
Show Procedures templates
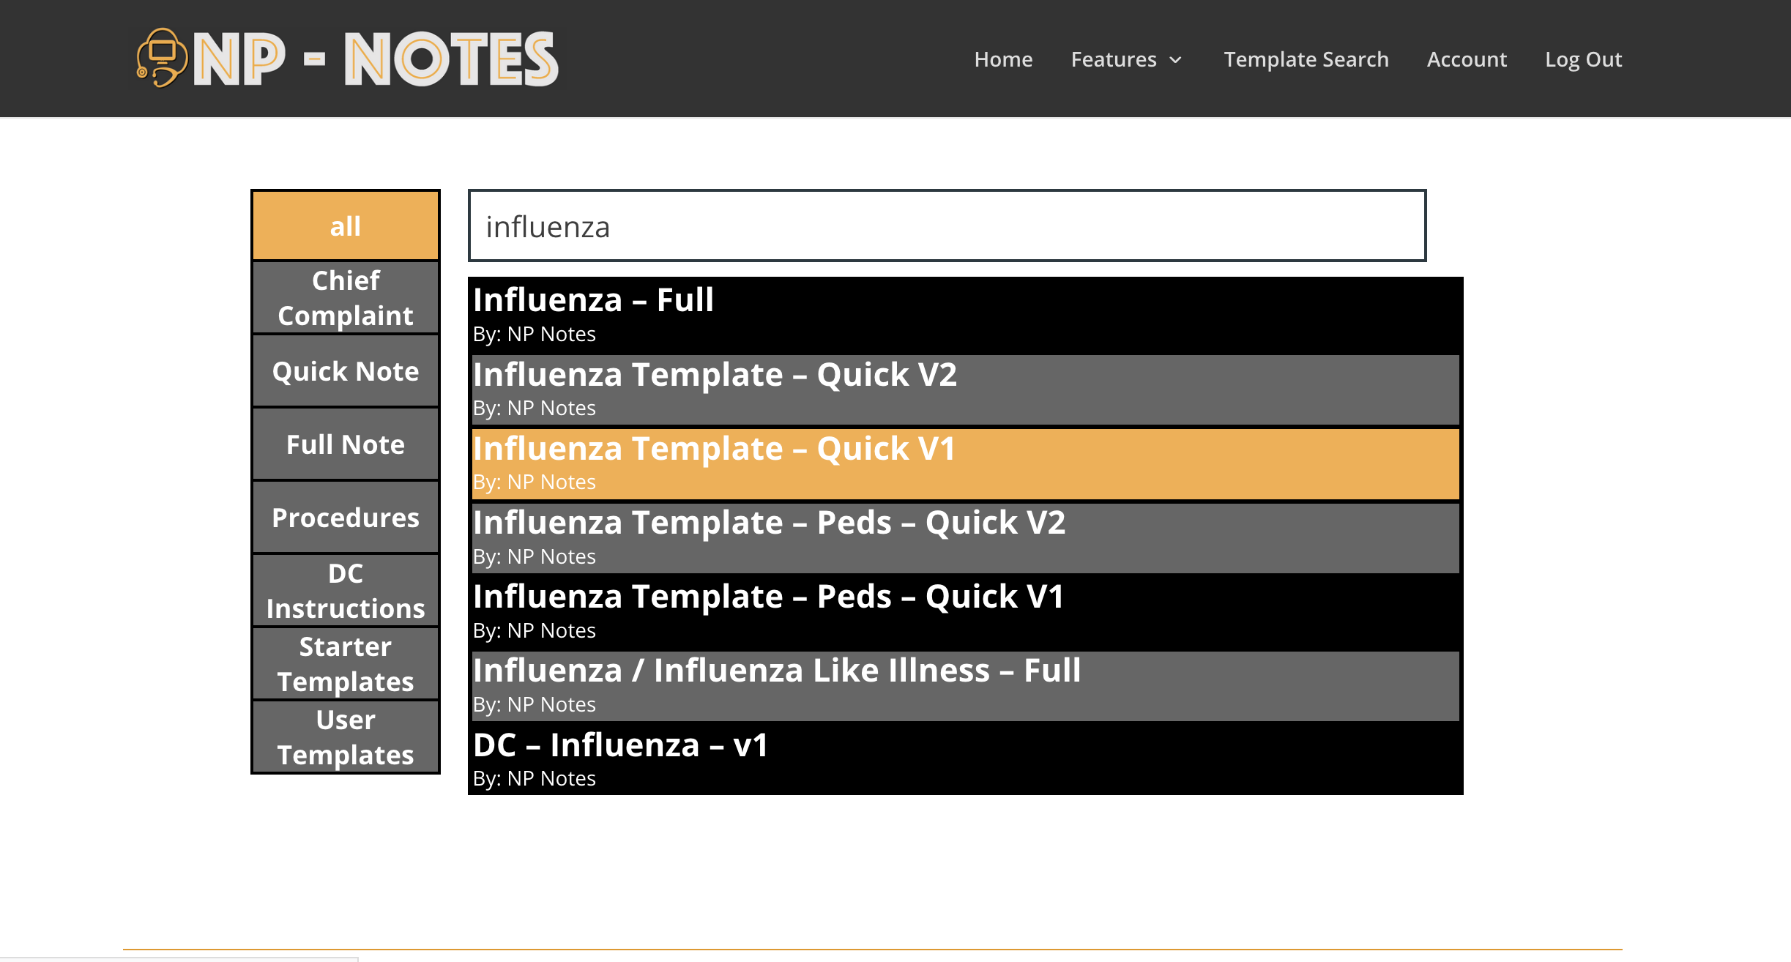click(346, 517)
